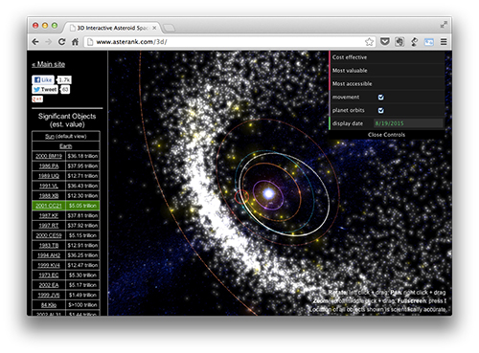479x353 pixels.
Task: Click the lamp-shaped extension icon
Action: pyautogui.click(x=414, y=42)
